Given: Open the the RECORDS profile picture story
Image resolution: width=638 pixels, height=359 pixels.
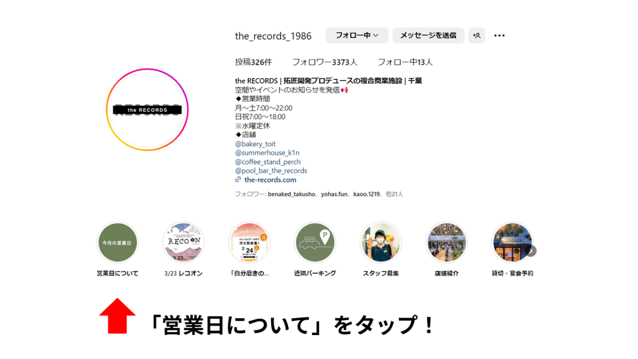Looking at the screenshot, I should [147, 110].
